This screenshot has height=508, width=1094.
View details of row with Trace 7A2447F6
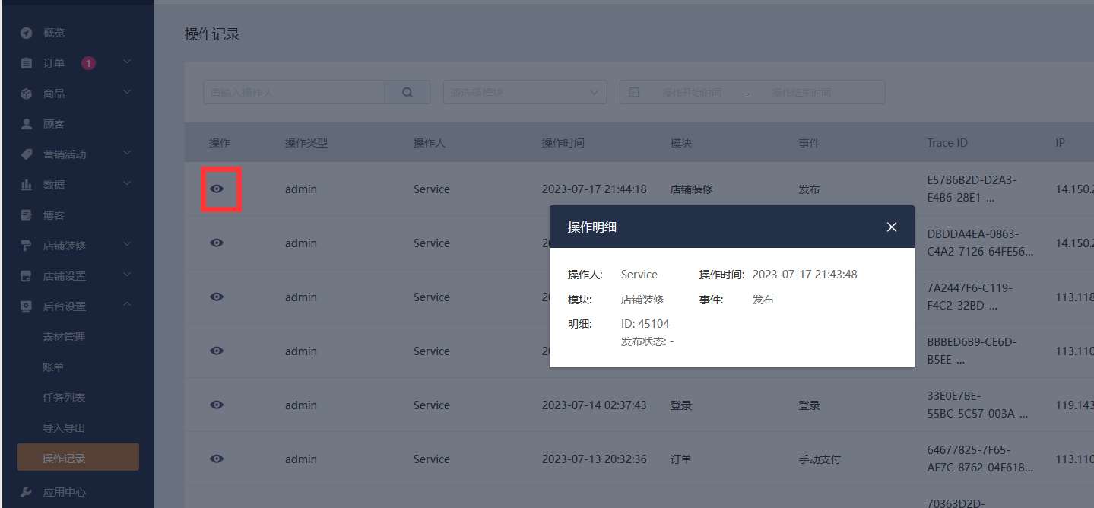tap(217, 297)
